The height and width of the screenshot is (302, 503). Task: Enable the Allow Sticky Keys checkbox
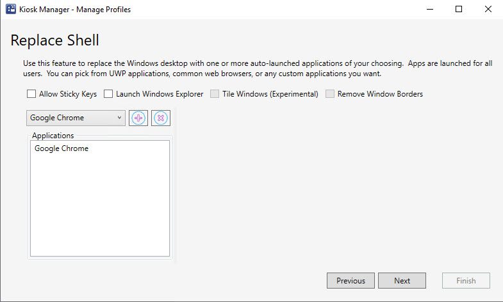[x=31, y=94]
